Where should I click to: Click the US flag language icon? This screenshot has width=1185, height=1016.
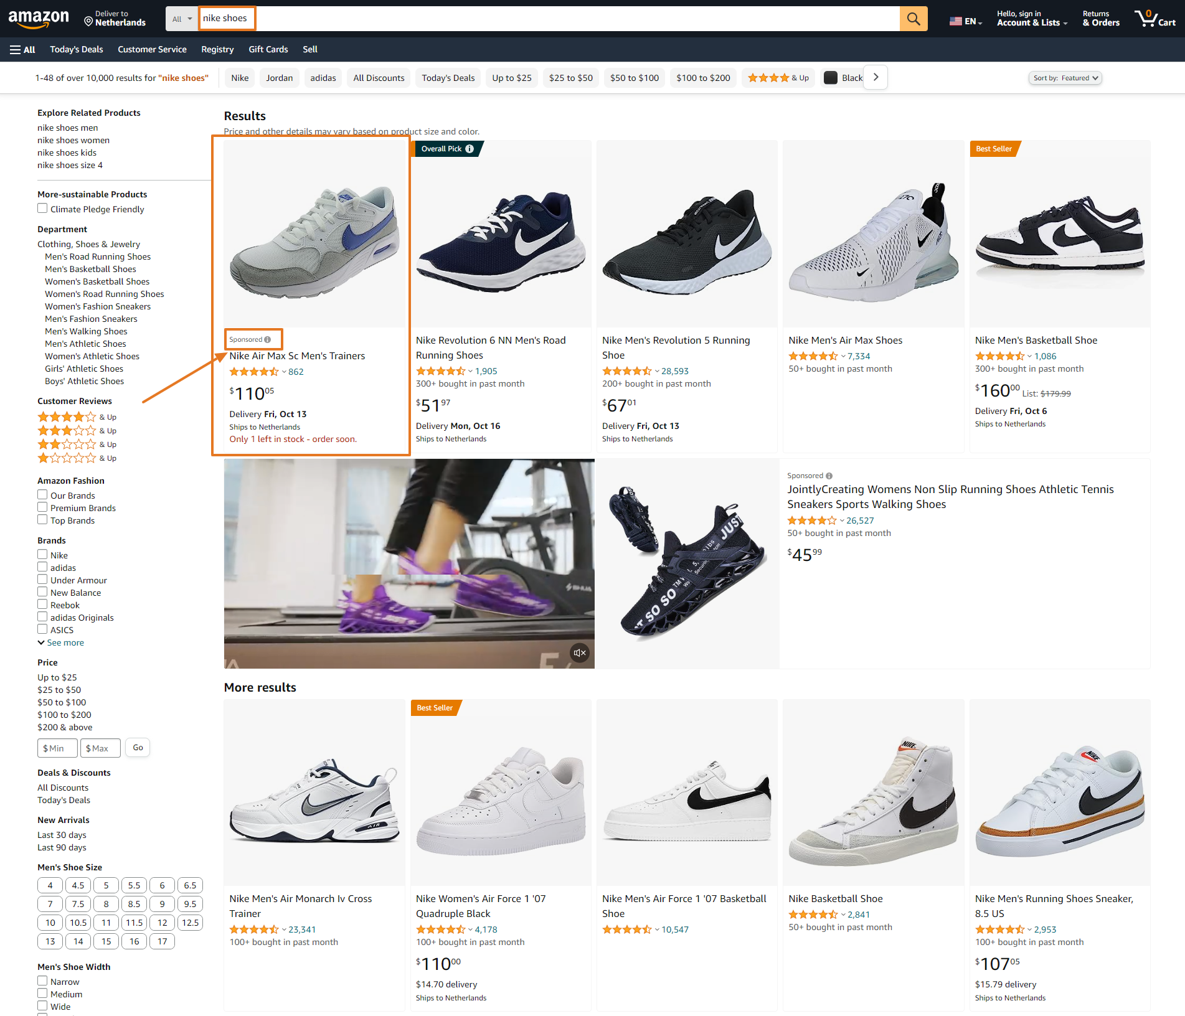[955, 21]
